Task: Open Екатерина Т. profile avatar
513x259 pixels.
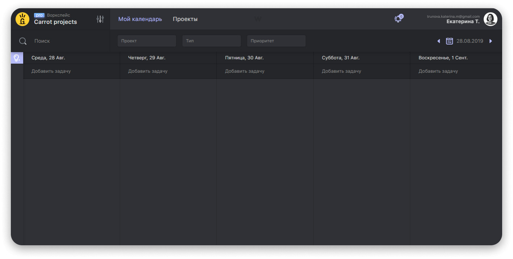Action: (x=491, y=19)
